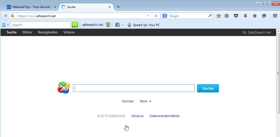Click the scrollbar up arrow
Screen dimensions: 280x137
[278, 31]
